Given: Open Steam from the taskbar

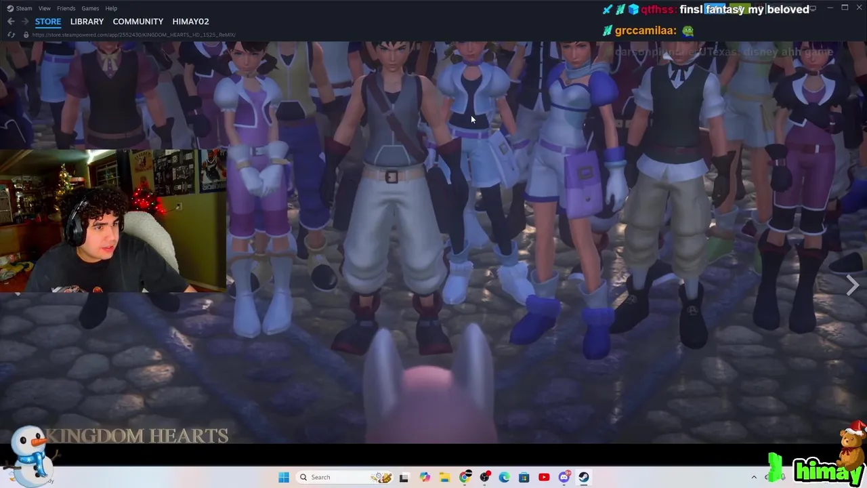Looking at the screenshot, I should click(584, 477).
